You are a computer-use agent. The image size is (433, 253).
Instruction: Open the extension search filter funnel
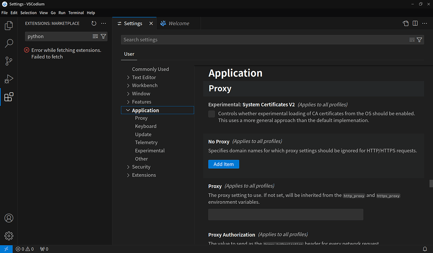pos(103,36)
